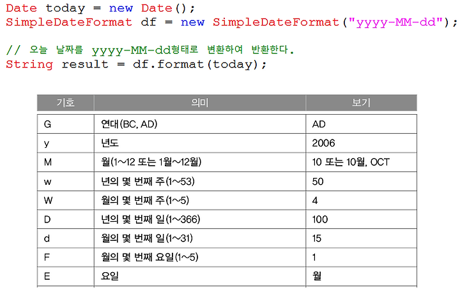
Task: Click "월(1~12 또는 1월~12월)" cell
Action: pyautogui.click(x=200, y=162)
